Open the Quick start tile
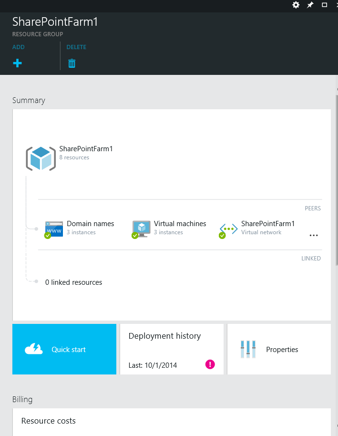 [x=64, y=349]
